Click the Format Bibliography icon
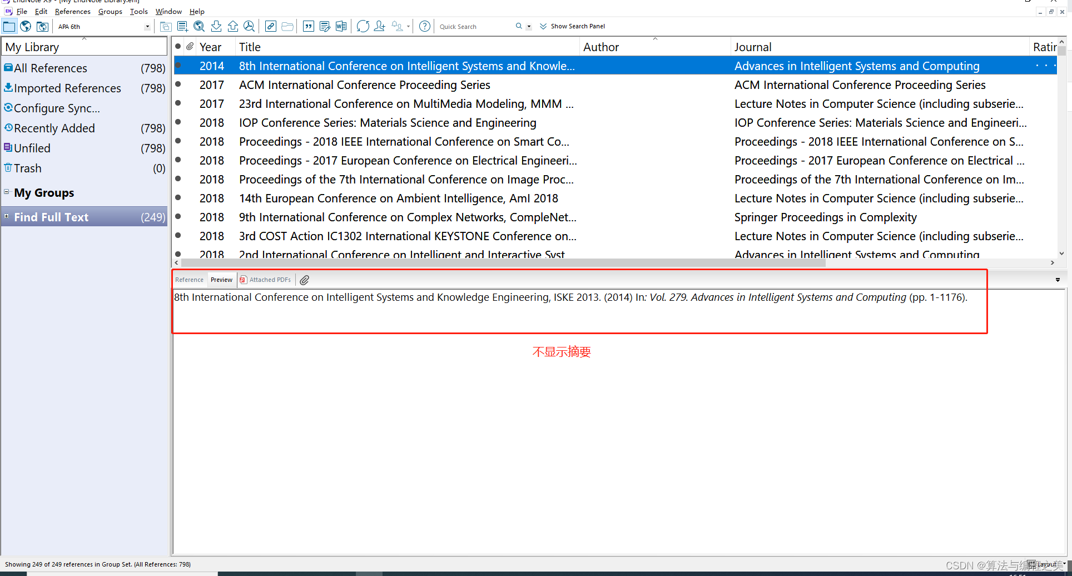This screenshot has height=576, width=1072. [325, 26]
